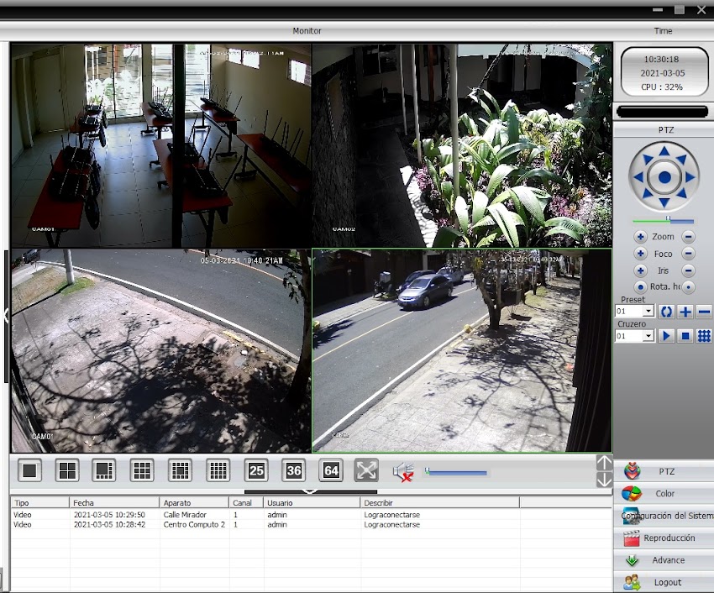Image resolution: width=714 pixels, height=593 pixels.
Task: Select the single camera view layout
Action: click(30, 470)
